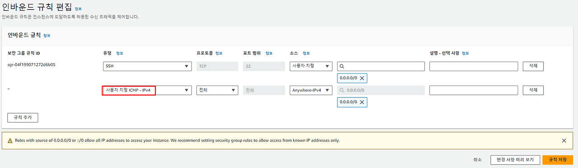Click the ICMP row description field
This screenshot has width=578, height=168.
[x=474, y=90]
